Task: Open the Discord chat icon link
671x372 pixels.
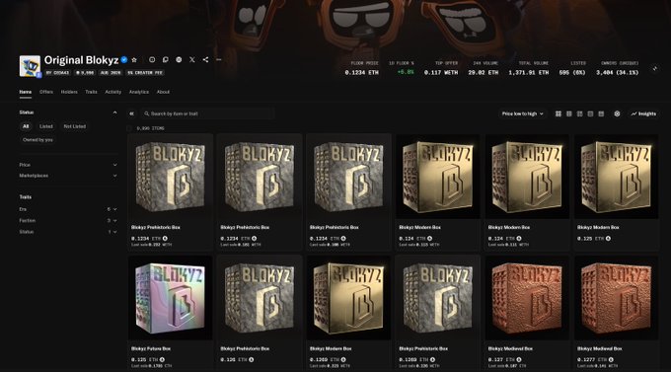Action: (x=165, y=60)
